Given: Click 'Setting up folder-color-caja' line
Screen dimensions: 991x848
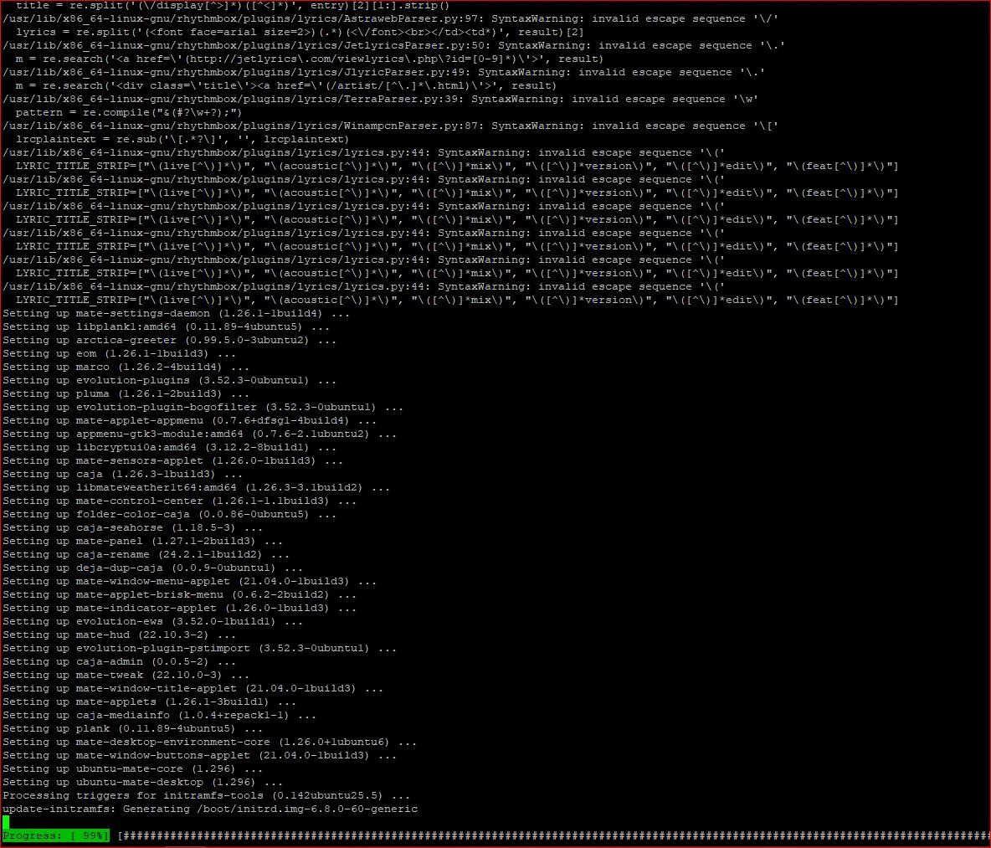Looking at the screenshot, I should (169, 515).
